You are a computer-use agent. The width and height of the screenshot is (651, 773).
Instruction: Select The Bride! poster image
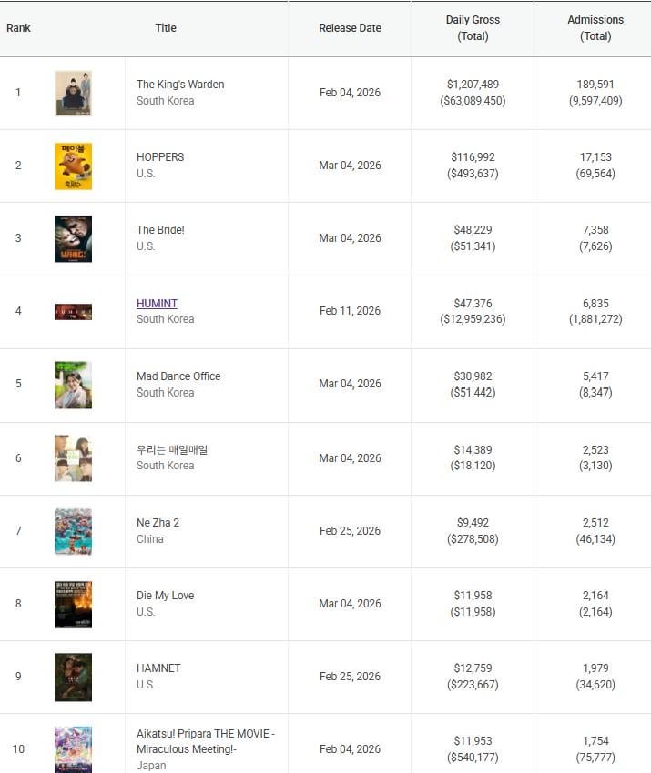pos(73,238)
